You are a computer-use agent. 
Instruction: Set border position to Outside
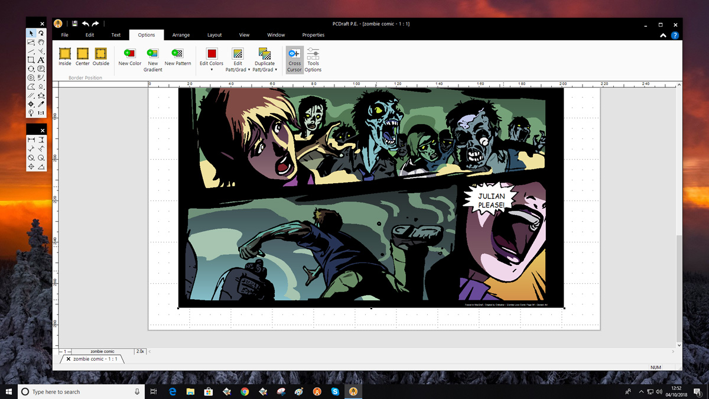(100, 57)
